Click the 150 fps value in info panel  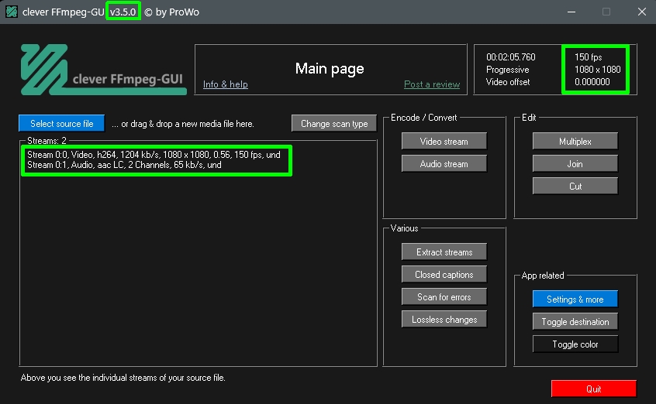588,56
